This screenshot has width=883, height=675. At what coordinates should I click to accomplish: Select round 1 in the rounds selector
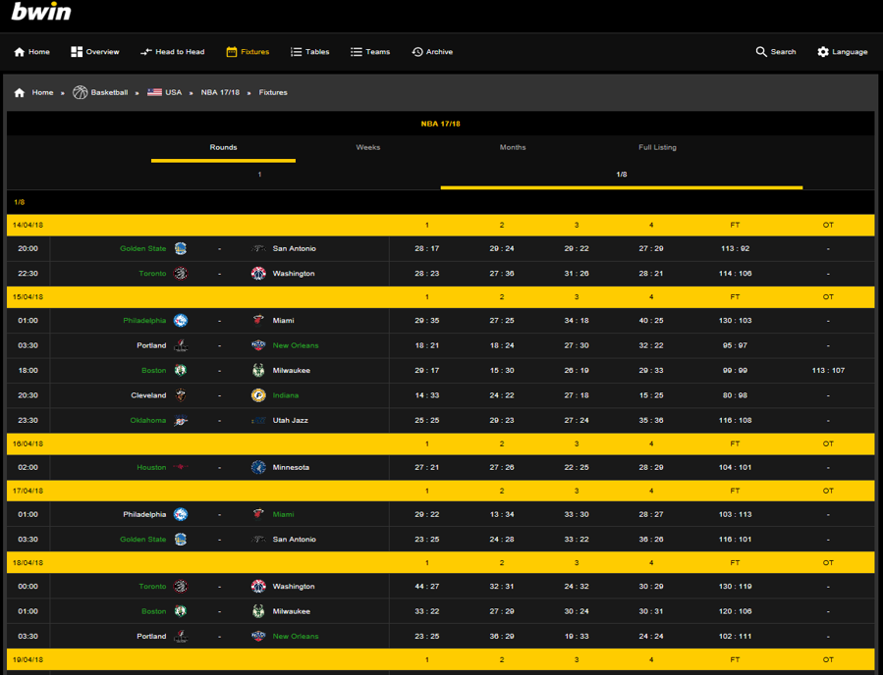(259, 175)
